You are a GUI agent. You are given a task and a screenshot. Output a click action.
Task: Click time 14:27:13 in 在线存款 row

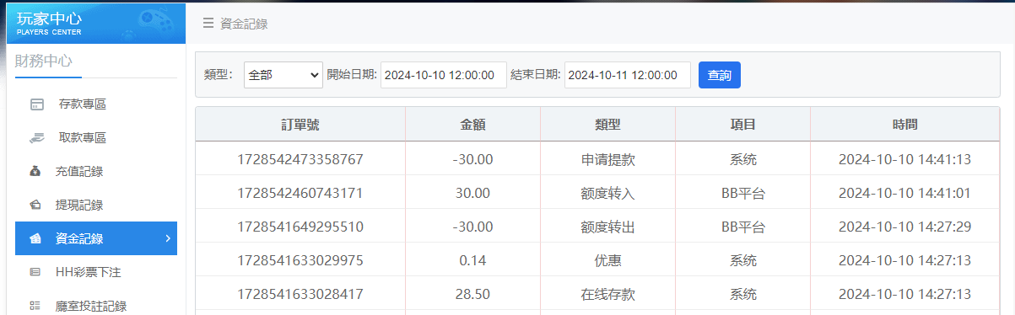(x=904, y=294)
